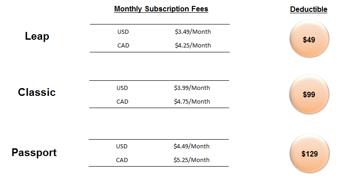Viewport: 354px width, 178px height.
Task: Click the CAD label for Passport
Action: point(122,160)
